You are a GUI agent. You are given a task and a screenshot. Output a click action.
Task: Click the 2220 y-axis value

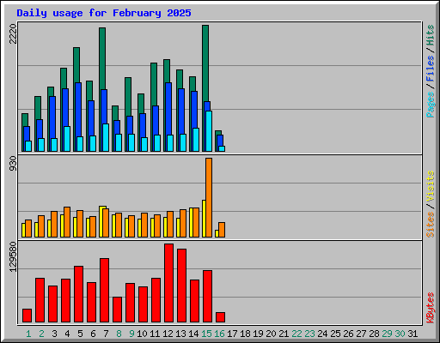tap(13, 33)
